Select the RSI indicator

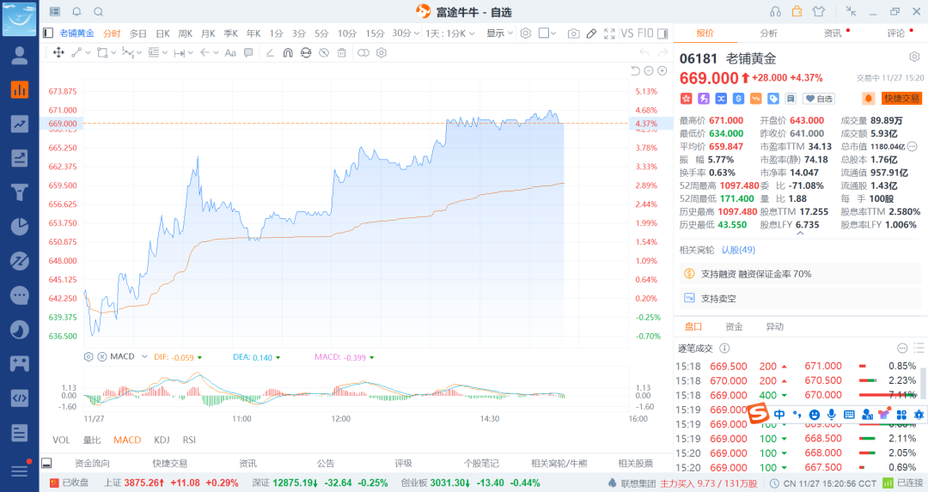click(x=189, y=440)
